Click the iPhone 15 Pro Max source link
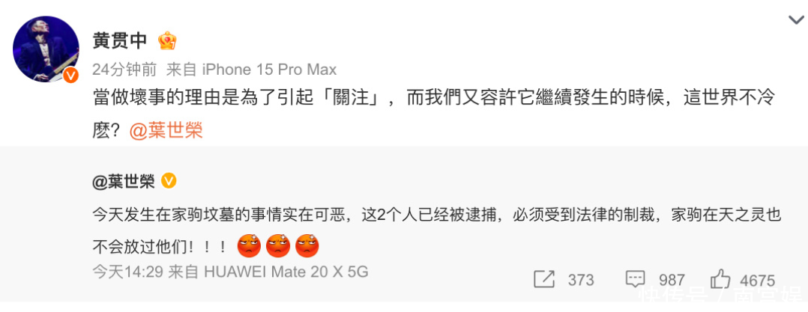This screenshot has width=808, height=312. click(269, 70)
